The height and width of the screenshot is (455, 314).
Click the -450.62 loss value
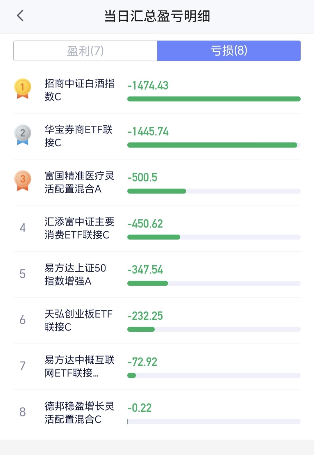click(x=145, y=224)
